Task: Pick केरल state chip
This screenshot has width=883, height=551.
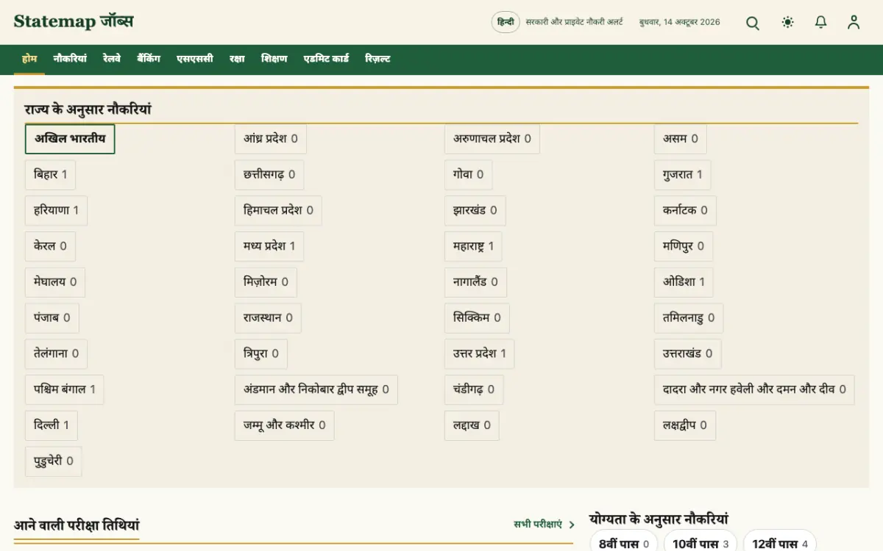Action: click(50, 246)
